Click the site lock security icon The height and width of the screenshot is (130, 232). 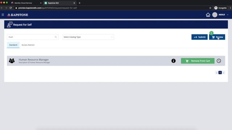[16, 8]
